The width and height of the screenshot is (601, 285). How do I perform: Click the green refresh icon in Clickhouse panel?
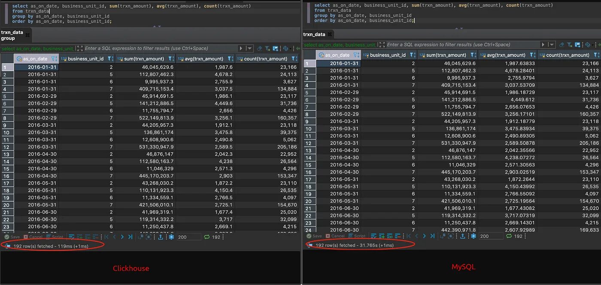click(x=207, y=237)
